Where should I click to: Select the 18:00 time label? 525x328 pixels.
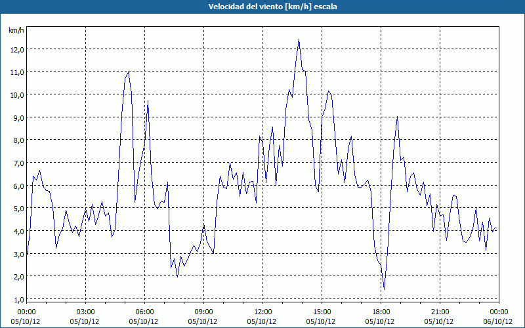point(381,312)
